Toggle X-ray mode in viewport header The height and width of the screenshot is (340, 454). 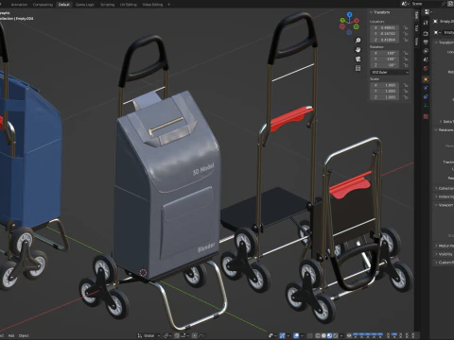[310, 335]
